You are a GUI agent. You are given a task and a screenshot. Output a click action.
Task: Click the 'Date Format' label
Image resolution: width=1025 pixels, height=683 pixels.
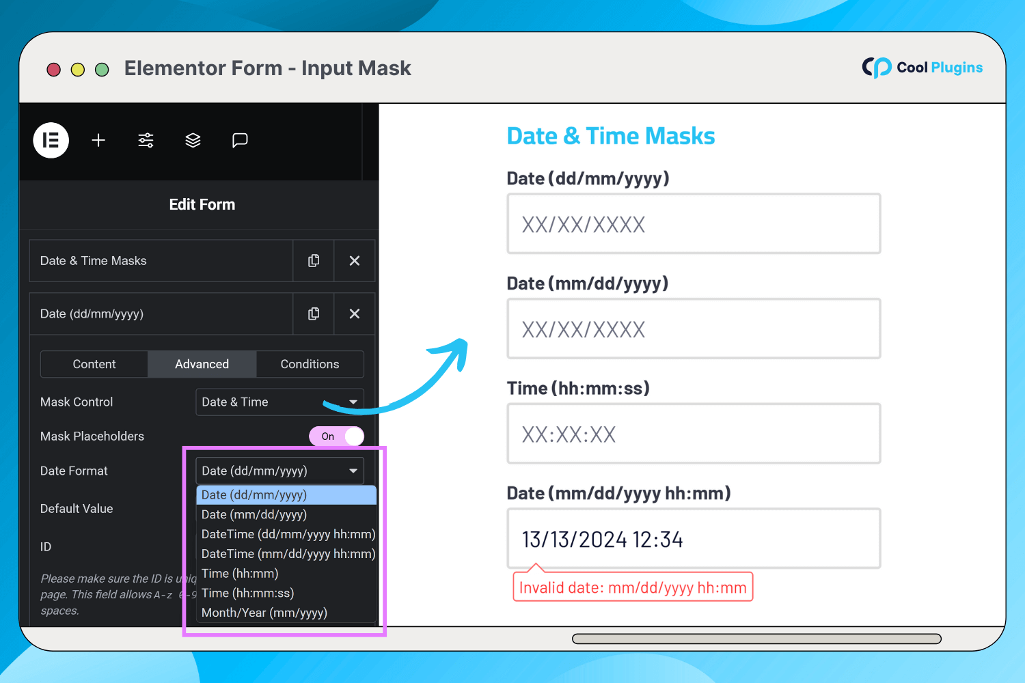click(74, 471)
